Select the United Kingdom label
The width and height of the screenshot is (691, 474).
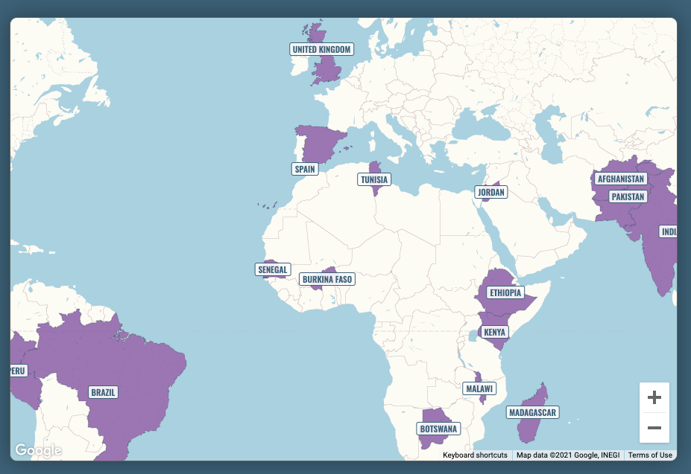tap(321, 50)
